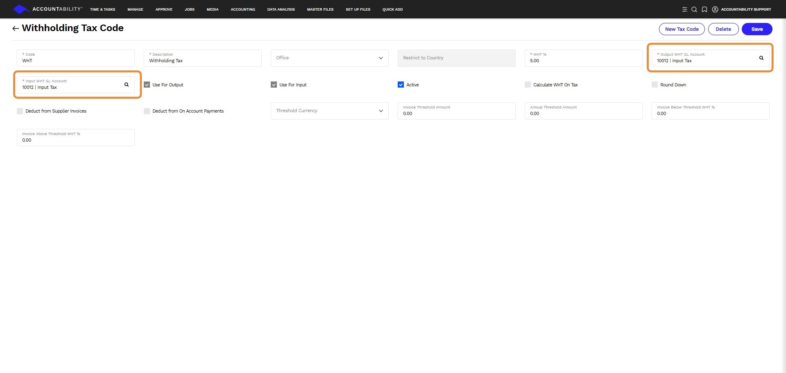The width and height of the screenshot is (786, 373).
Task: Expand the Office dropdown
Action: (381, 58)
